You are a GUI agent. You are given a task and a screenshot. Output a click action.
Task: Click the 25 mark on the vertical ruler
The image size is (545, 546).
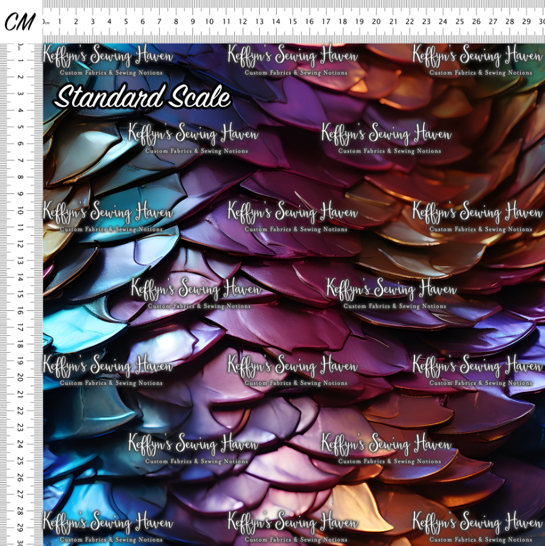click(21, 461)
